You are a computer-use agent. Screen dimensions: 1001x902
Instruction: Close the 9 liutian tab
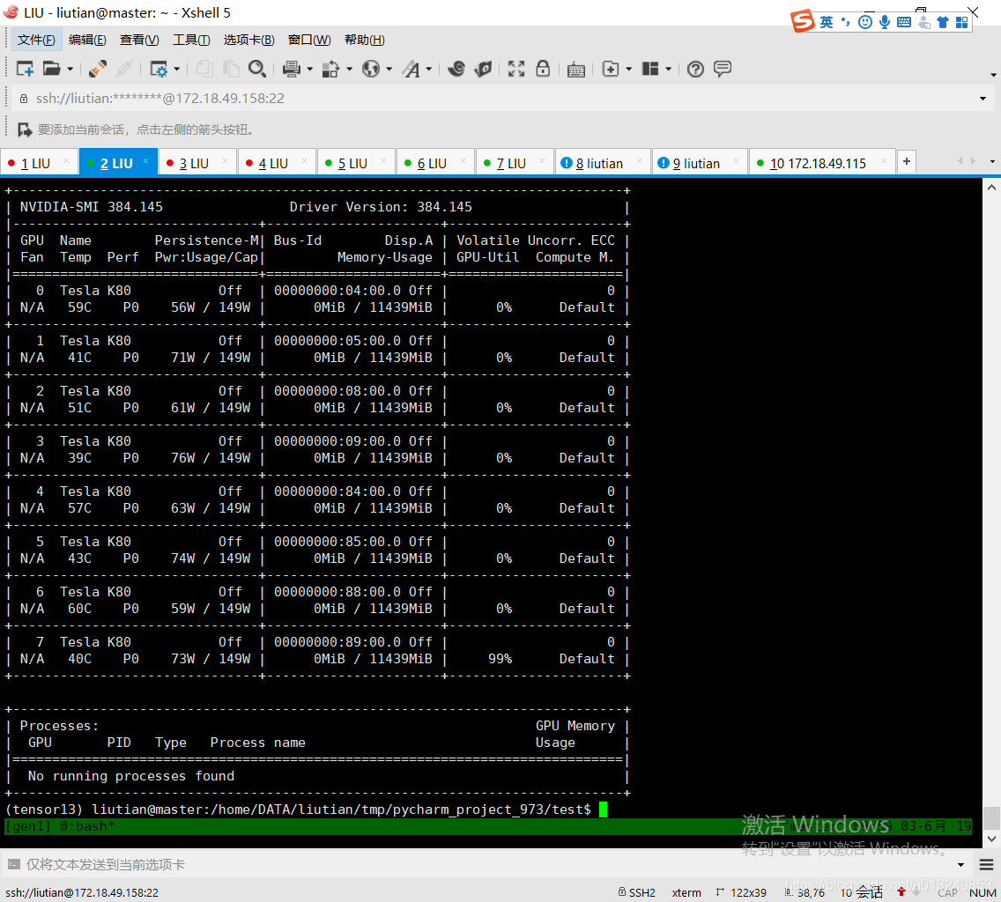tap(736, 161)
